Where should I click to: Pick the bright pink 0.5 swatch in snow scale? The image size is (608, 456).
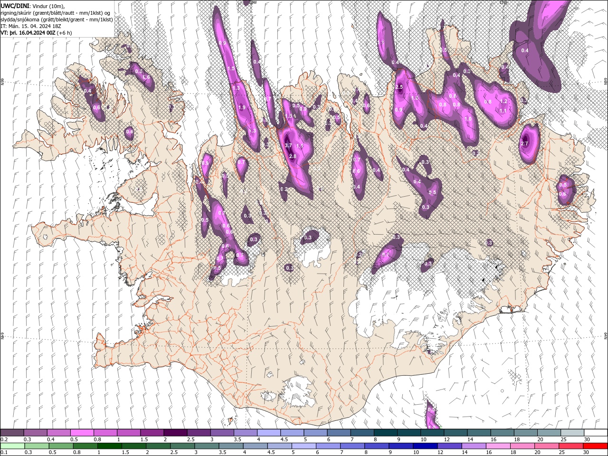82,433
